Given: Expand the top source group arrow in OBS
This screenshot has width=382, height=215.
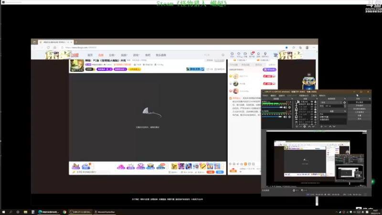Looking at the screenshot, I should [x=296, y=102].
